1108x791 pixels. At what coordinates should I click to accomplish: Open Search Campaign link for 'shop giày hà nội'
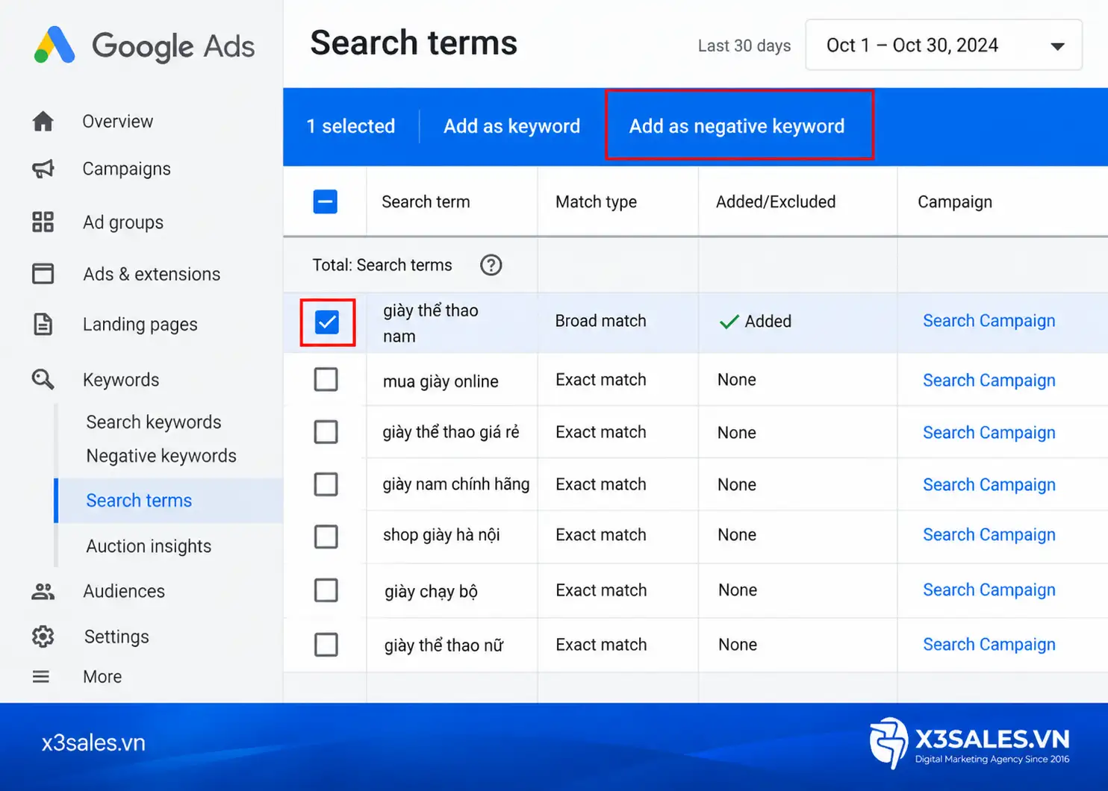[989, 535]
